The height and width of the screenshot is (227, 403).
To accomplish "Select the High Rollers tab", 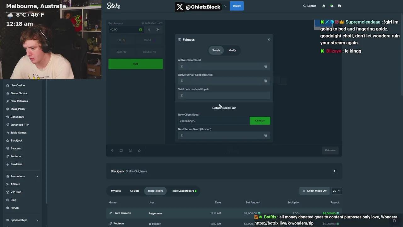I will point(155,191).
